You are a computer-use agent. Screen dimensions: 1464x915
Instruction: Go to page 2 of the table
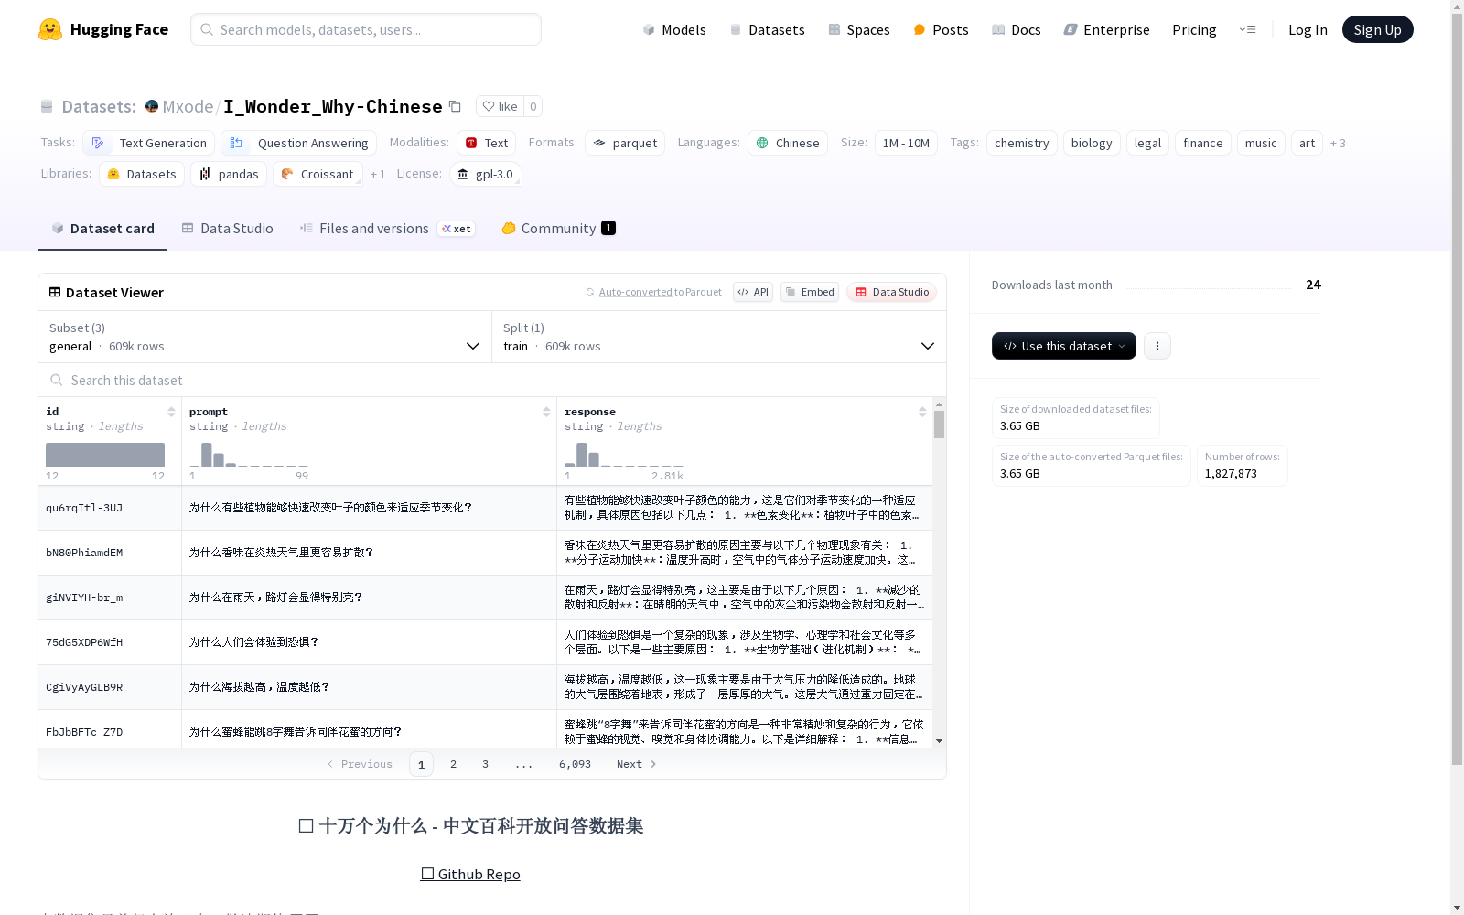click(x=453, y=764)
